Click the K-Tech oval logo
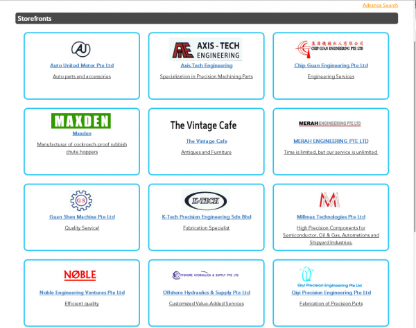This screenshot has width=416, height=328. (x=206, y=200)
